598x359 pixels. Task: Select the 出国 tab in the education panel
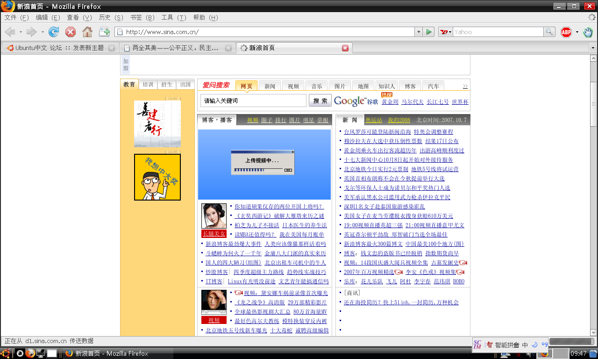click(x=185, y=85)
